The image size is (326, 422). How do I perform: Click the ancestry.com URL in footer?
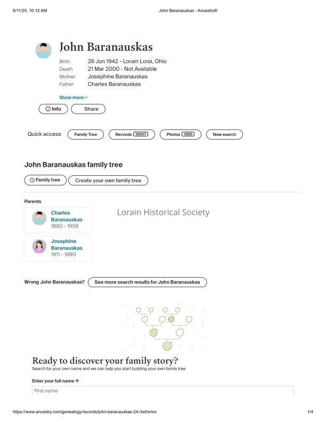point(84,412)
